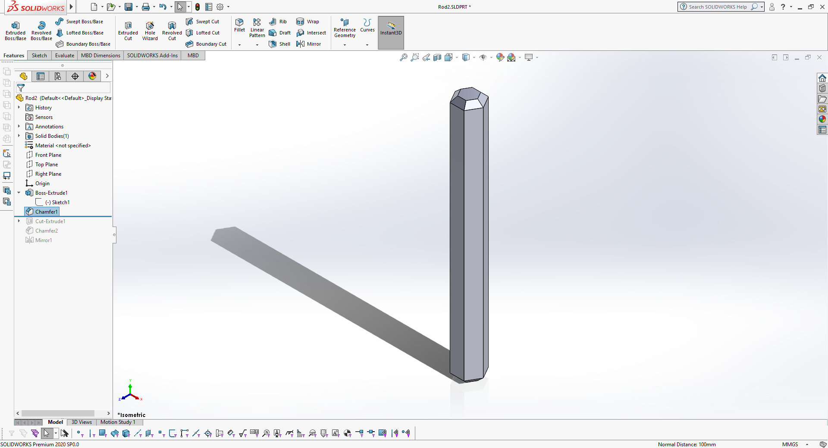Select the Extruded Boss/Base tool
The image size is (828, 448).
[x=16, y=31]
